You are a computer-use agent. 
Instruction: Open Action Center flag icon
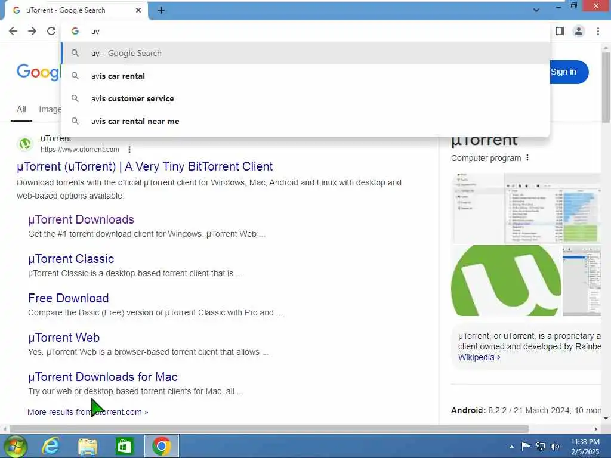click(x=526, y=446)
